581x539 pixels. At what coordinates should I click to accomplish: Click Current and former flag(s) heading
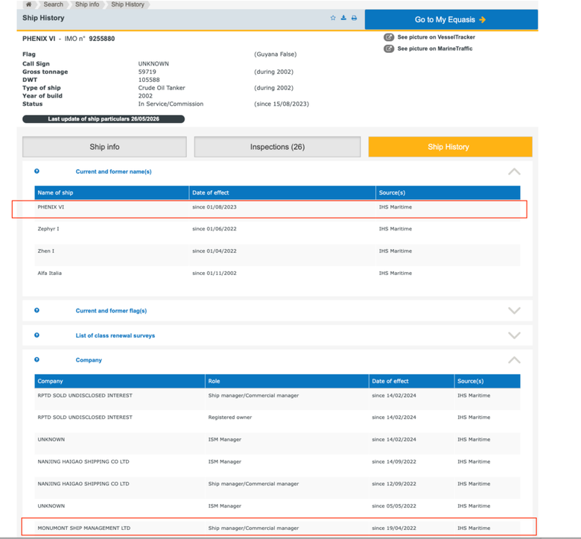[x=111, y=310]
